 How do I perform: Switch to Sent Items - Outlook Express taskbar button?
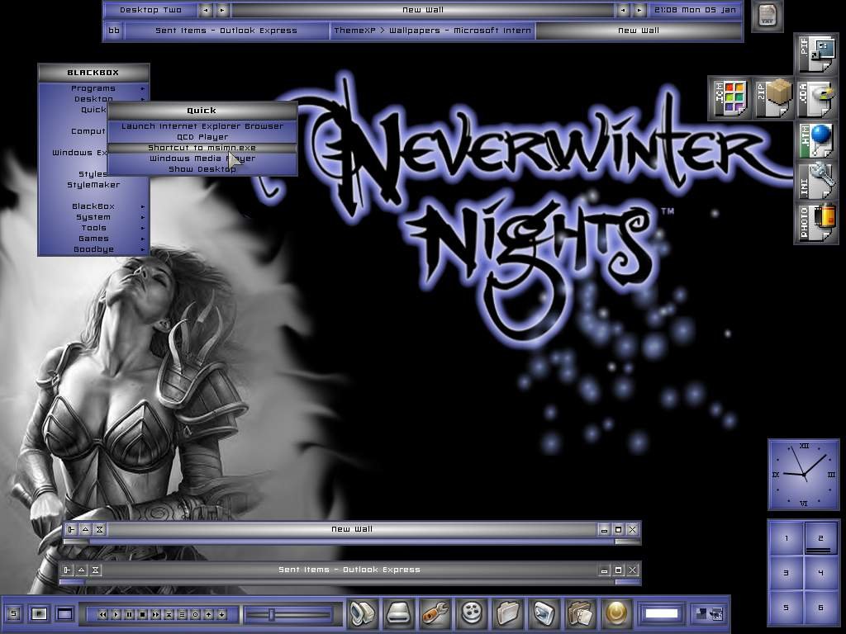pos(226,31)
